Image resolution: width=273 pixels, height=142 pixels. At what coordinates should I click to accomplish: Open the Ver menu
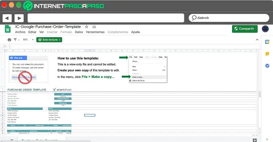tap(42, 32)
